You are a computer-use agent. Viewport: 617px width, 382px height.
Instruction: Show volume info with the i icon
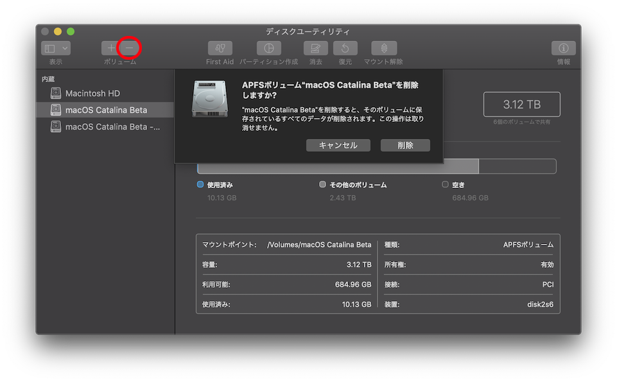click(564, 48)
